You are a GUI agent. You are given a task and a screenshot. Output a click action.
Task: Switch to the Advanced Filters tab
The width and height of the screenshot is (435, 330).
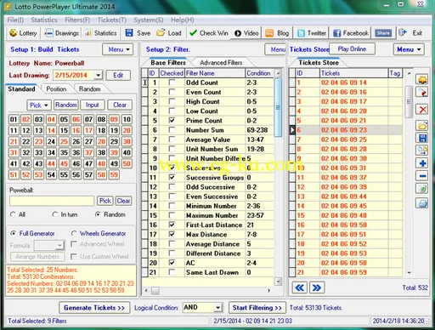[221, 63]
